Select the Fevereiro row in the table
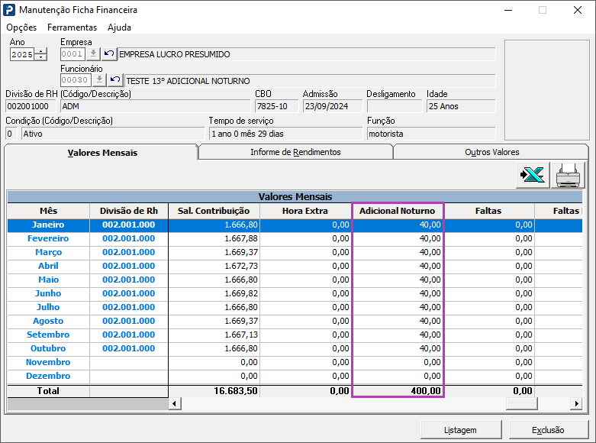The image size is (596, 443). [295, 238]
